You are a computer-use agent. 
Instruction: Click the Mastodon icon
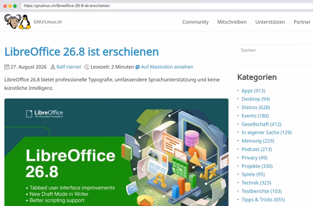point(138,67)
